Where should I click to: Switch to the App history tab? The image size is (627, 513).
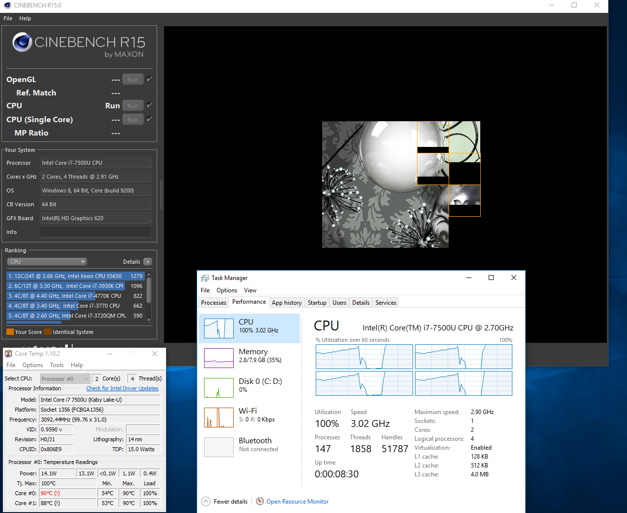click(287, 303)
